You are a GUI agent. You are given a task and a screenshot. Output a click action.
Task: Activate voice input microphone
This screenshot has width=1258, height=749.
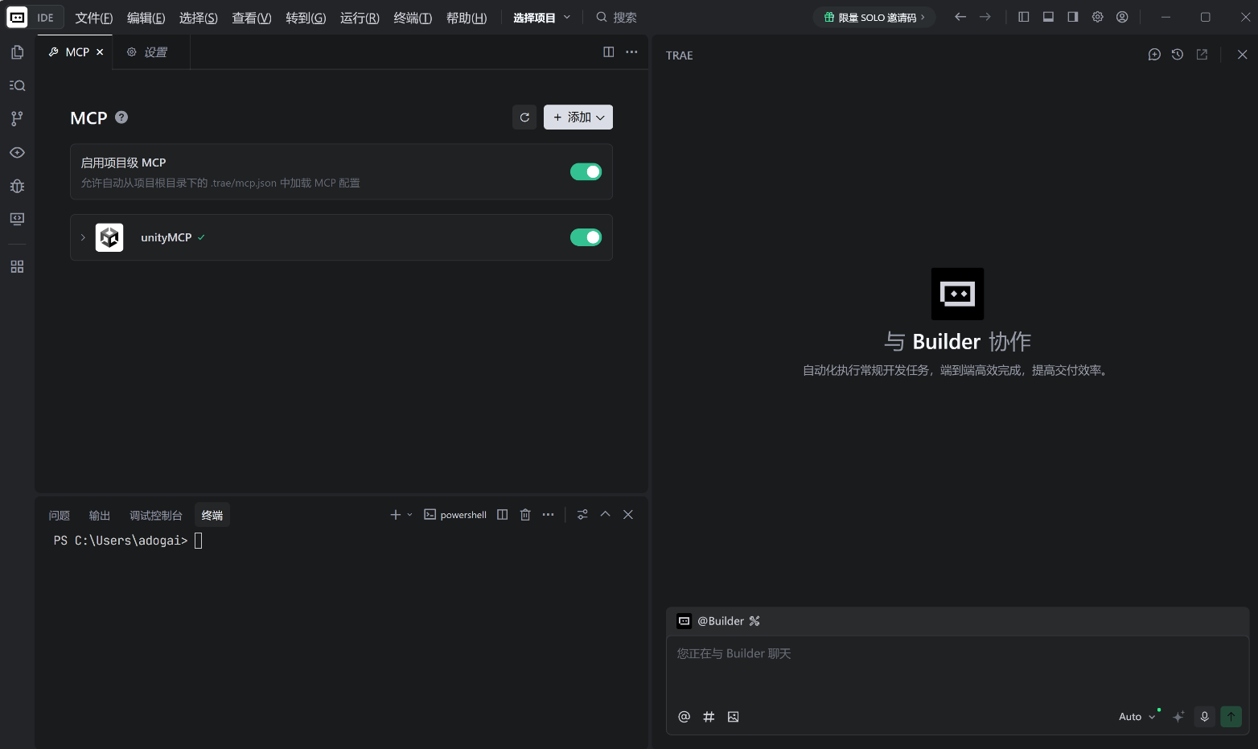pos(1204,717)
